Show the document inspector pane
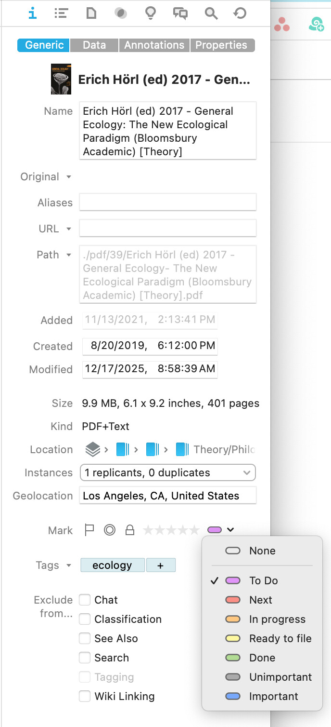The image size is (331, 727). pyautogui.click(x=91, y=13)
